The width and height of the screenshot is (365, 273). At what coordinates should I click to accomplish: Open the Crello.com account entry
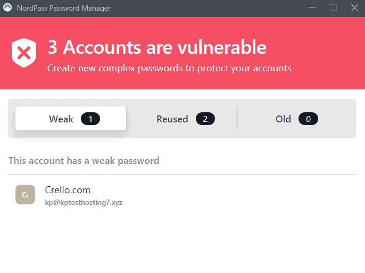(x=68, y=190)
